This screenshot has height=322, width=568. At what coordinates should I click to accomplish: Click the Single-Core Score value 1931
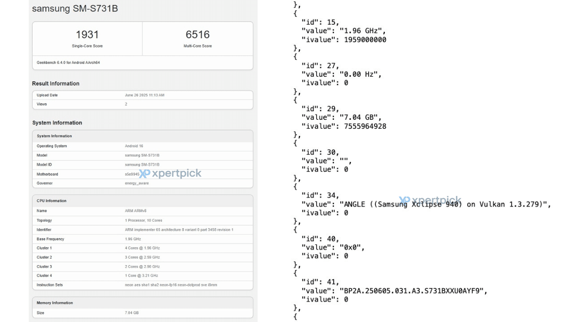click(x=87, y=34)
